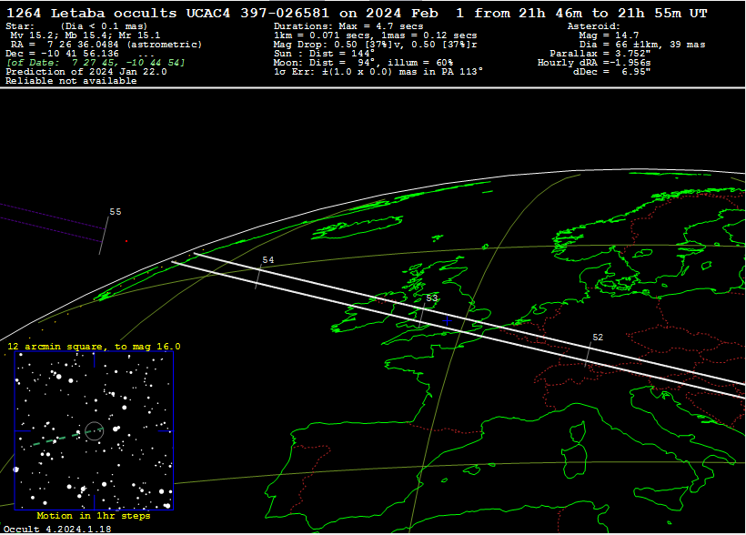Select the 54 minute marker on the path
The image size is (746, 535).
tap(267, 260)
